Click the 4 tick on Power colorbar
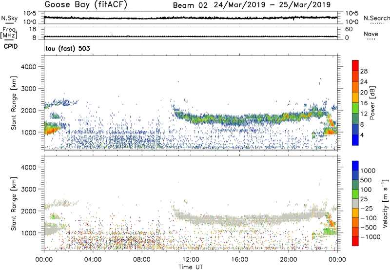 click(x=362, y=135)
